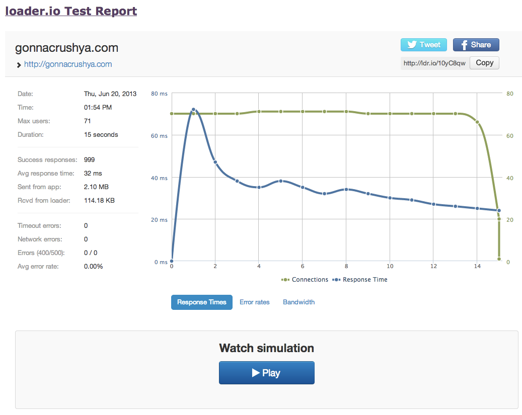Click the connections data point at 14 seconds

coord(477,122)
